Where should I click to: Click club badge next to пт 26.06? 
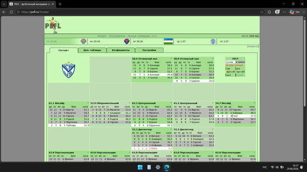pyautogui.click(x=83, y=42)
